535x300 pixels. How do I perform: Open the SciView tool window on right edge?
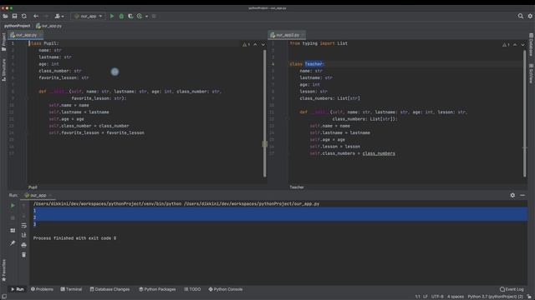pos(532,73)
